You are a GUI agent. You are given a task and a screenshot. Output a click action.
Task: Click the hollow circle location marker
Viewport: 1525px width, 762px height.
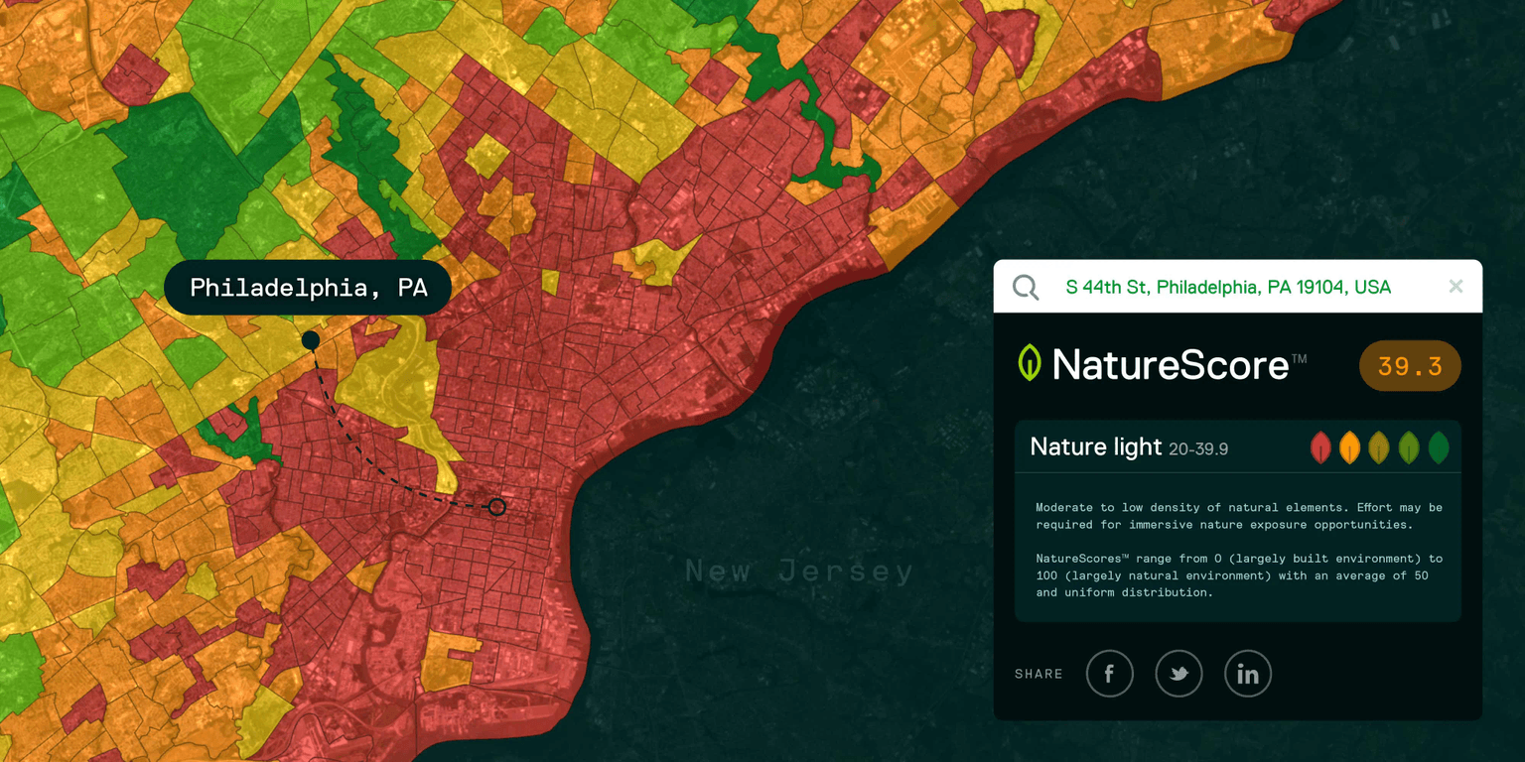pos(497,507)
